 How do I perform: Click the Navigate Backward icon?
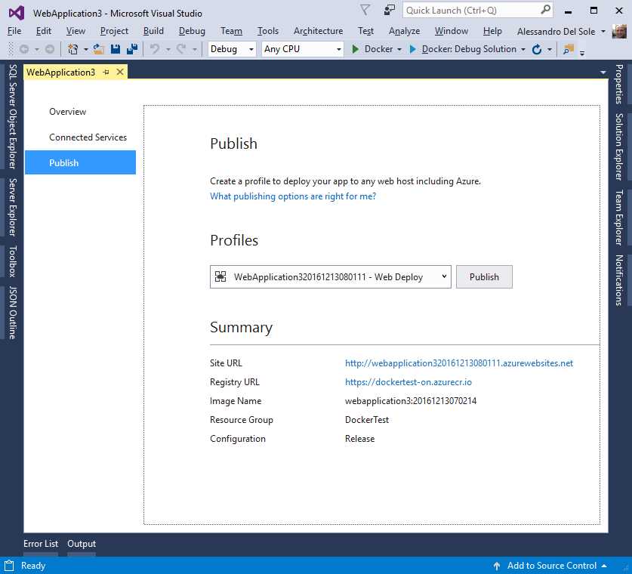coord(25,48)
